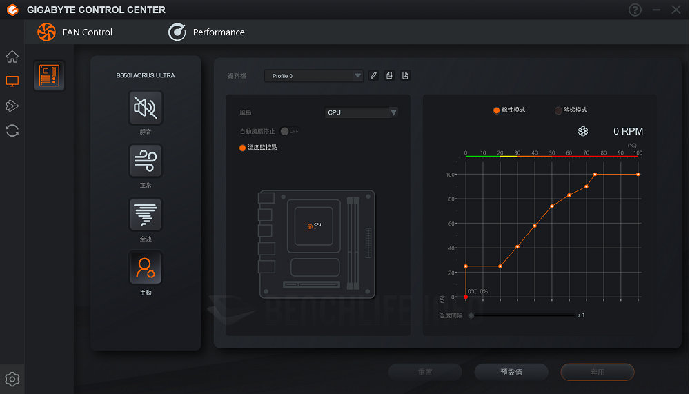Toggle the auto fan stop switch
The image size is (690, 394).
point(290,131)
